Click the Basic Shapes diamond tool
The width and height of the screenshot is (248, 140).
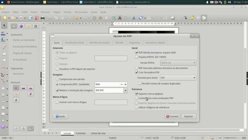3,89
